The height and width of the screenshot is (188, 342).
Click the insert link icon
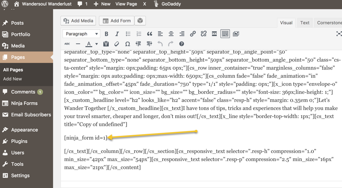tap(193, 34)
